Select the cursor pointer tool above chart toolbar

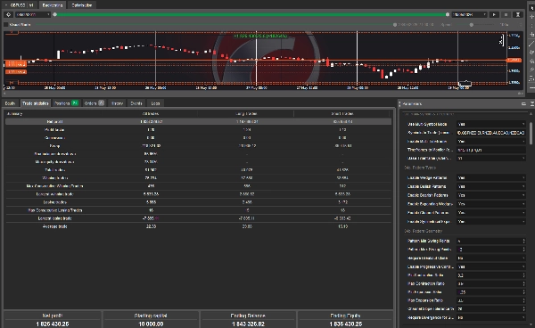click(x=531, y=7)
